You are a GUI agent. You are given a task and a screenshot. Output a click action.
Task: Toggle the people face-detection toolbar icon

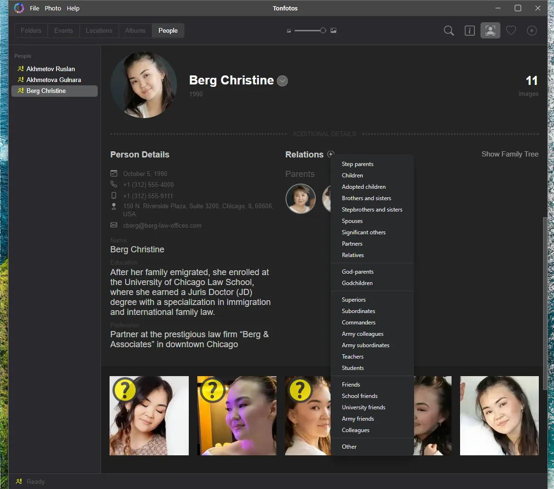pos(490,30)
